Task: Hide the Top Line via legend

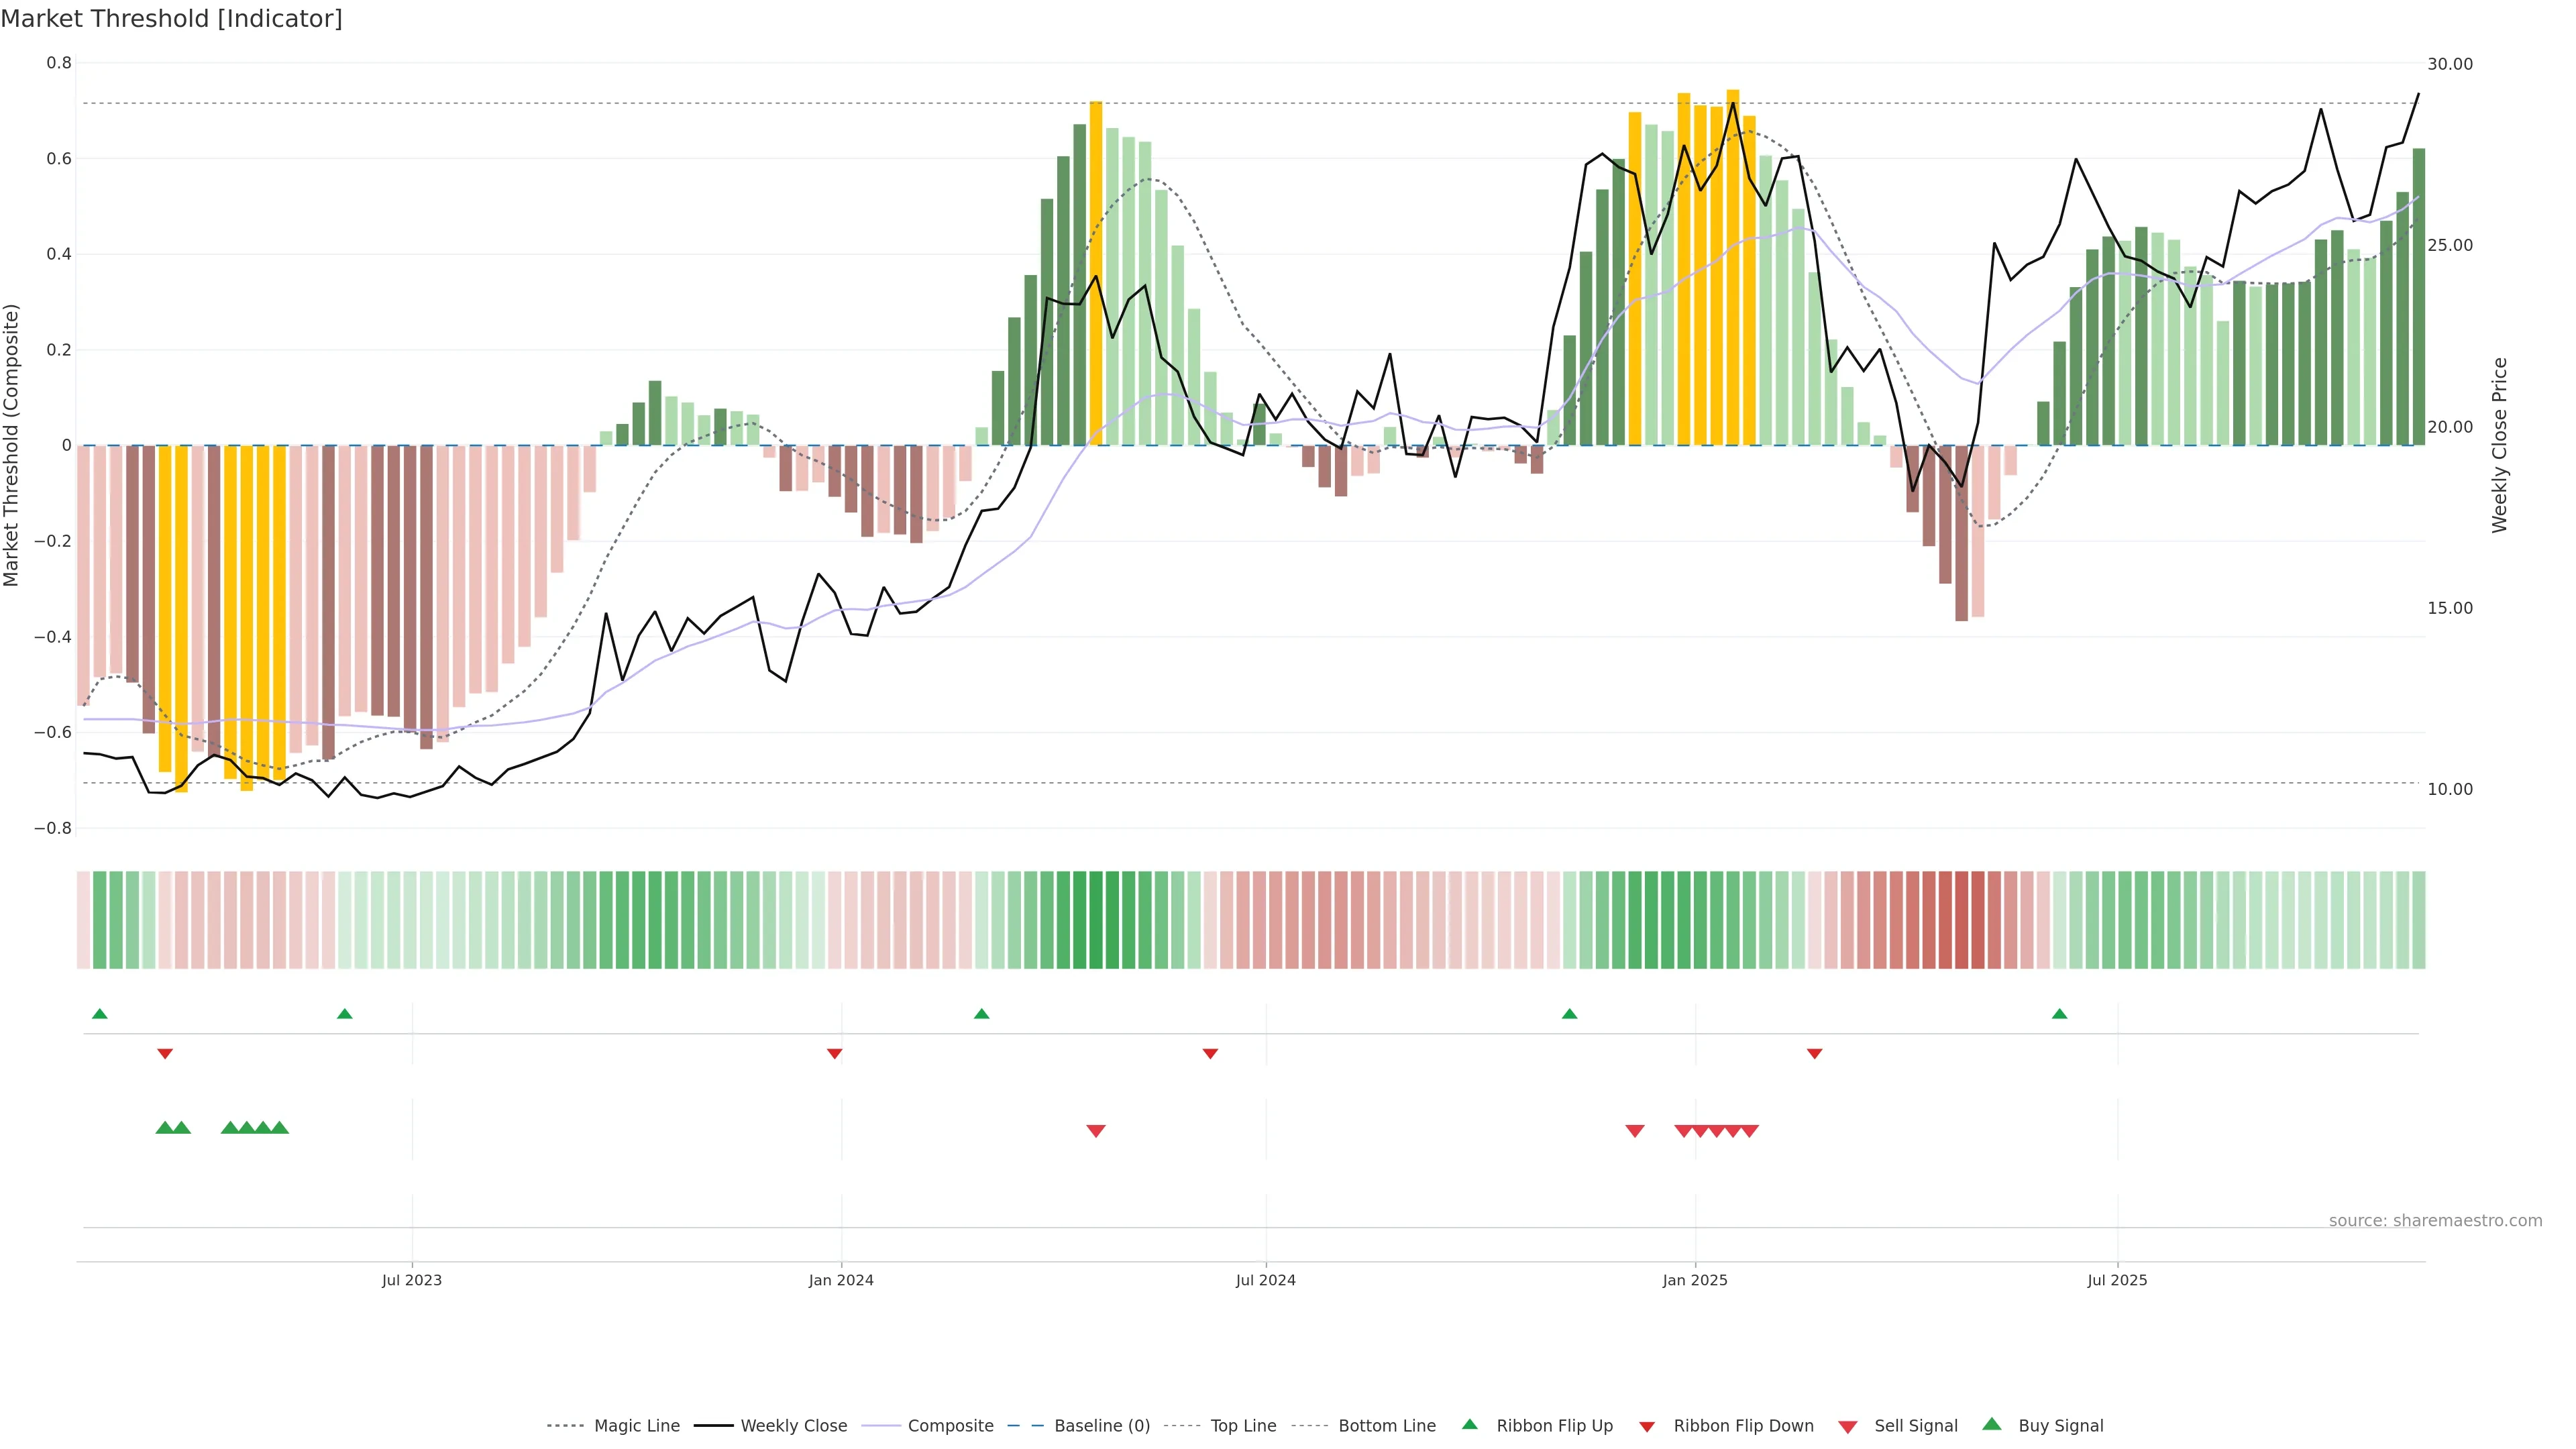Action: [1243, 1426]
